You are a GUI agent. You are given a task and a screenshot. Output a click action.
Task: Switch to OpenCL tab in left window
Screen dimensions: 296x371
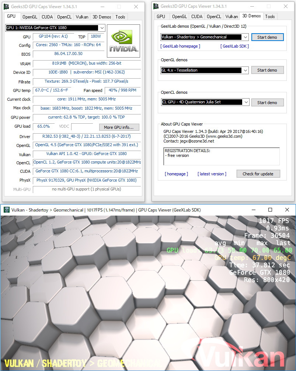(x=64, y=17)
